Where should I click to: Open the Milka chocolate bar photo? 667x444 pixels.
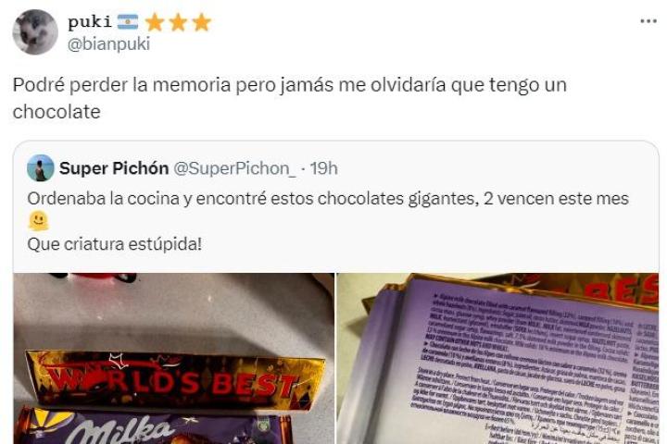coord(174,358)
